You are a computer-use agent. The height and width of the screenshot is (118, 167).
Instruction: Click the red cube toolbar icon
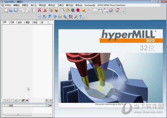point(78,10)
